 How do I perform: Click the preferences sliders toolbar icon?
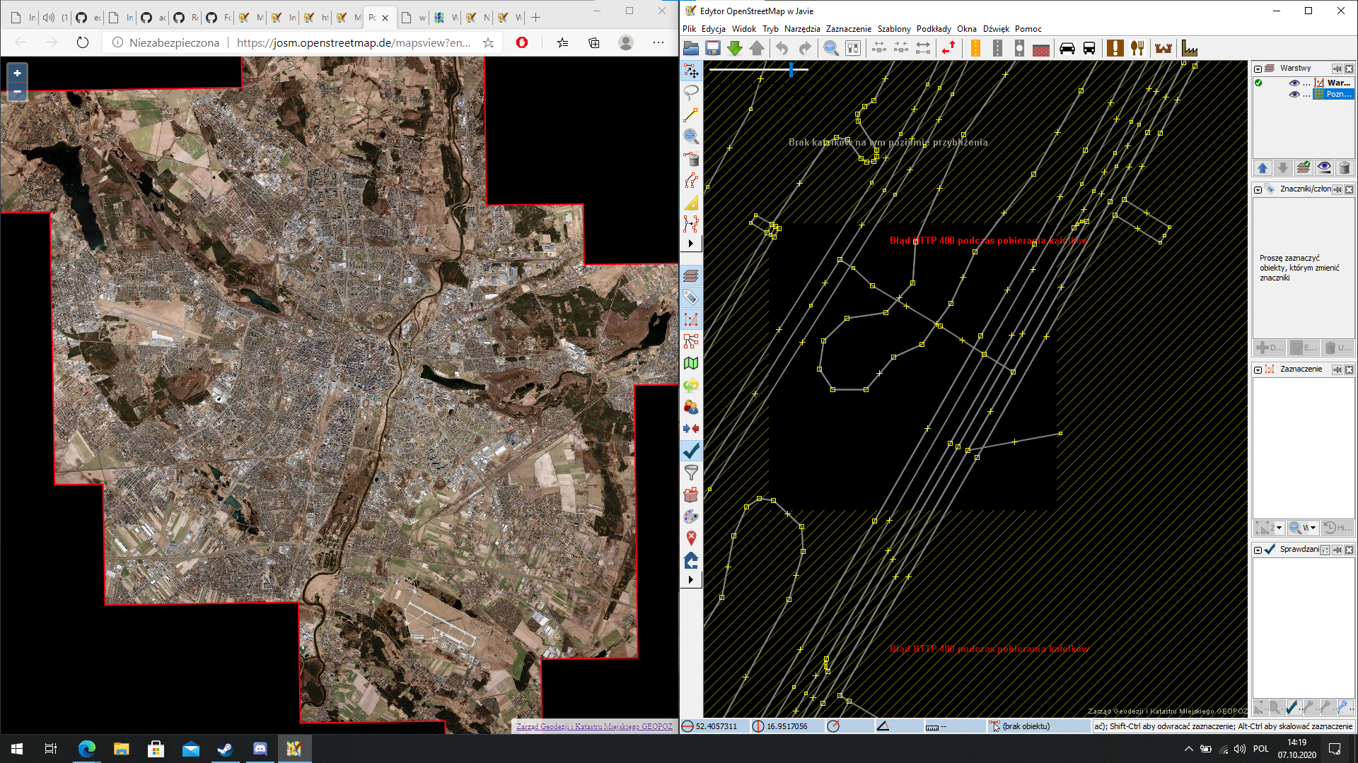click(853, 48)
